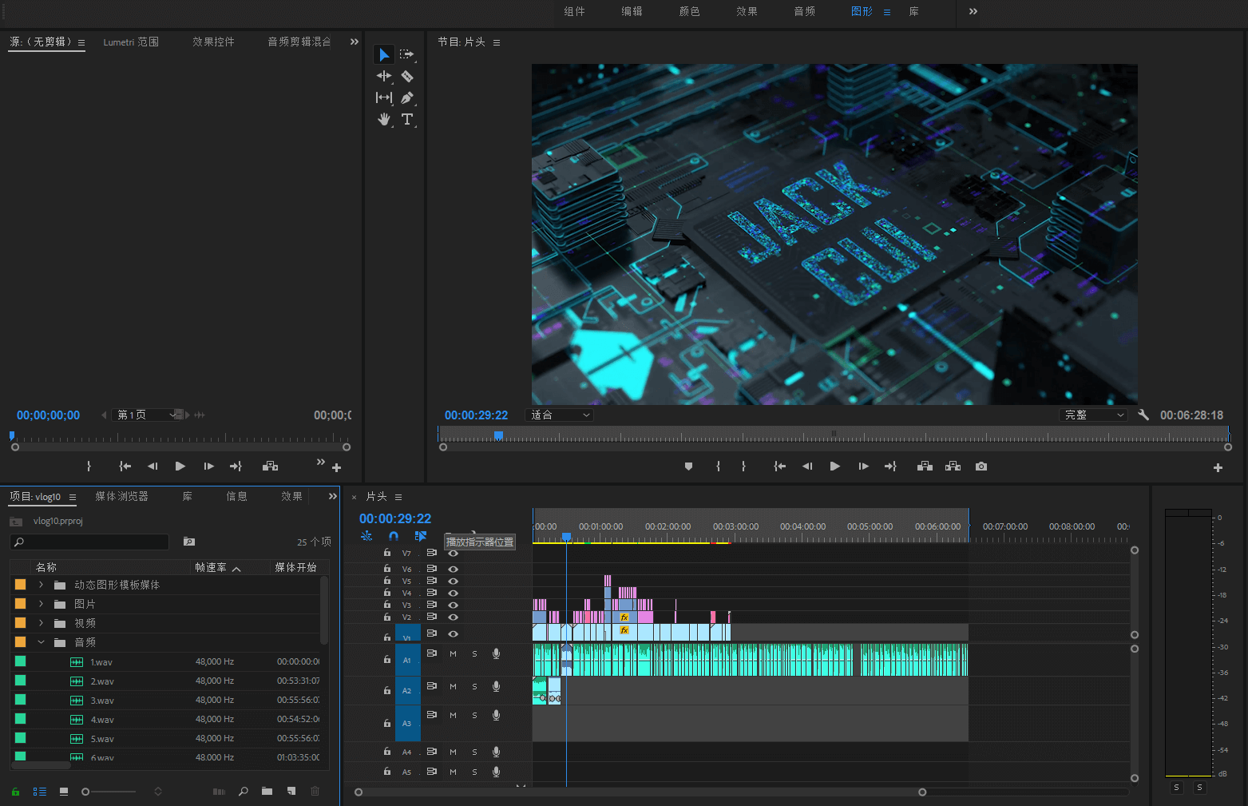Click the new item icon in Project
1248x806 pixels.
pos(291,791)
